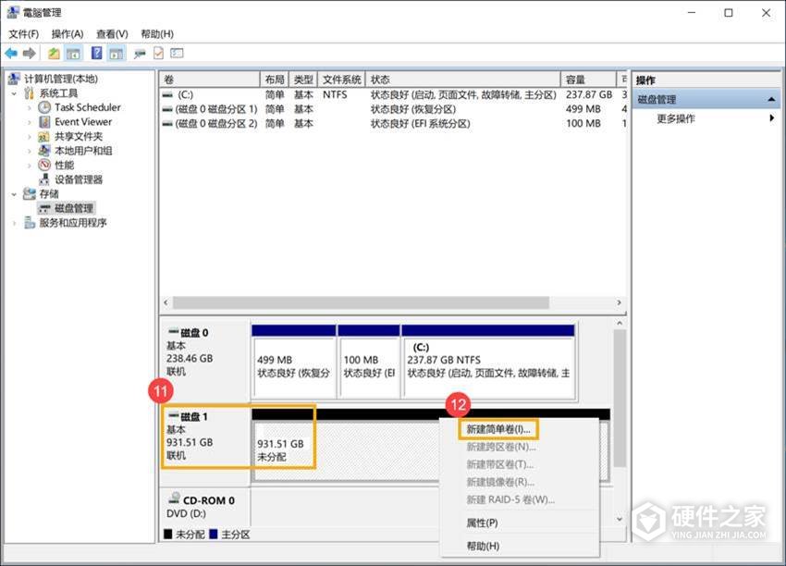Screen dimensions: 786x566
Task: Toggle the Show/Hide Action Pane icon
Action: tap(117, 53)
